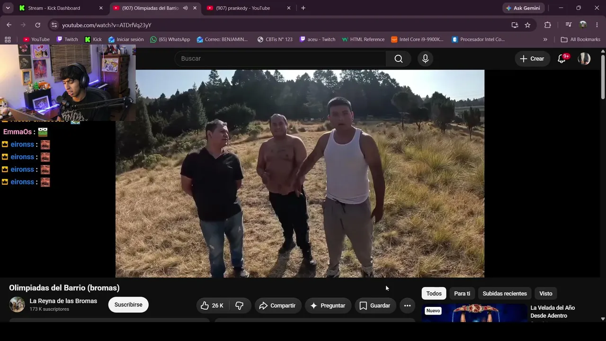Open La Reyna de las Bromas channel avatar
Viewport: 606px width, 341px height.
point(17,305)
